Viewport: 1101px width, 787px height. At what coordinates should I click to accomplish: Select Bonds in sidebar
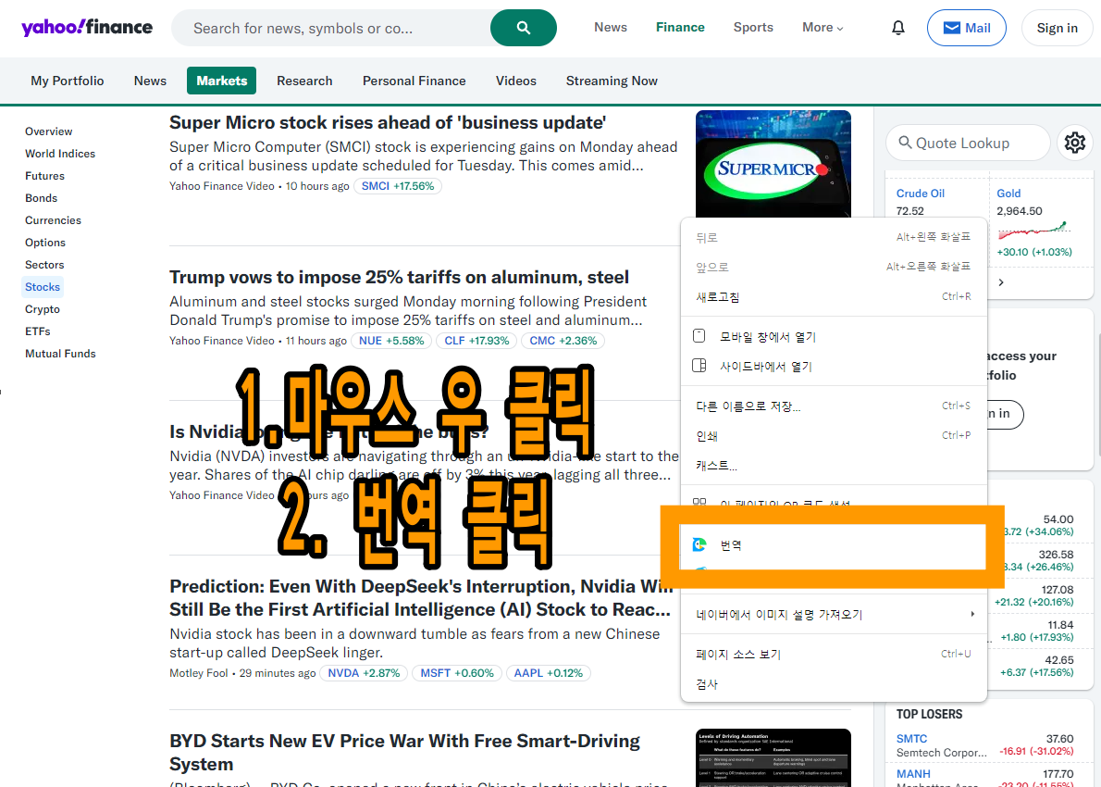coord(41,198)
